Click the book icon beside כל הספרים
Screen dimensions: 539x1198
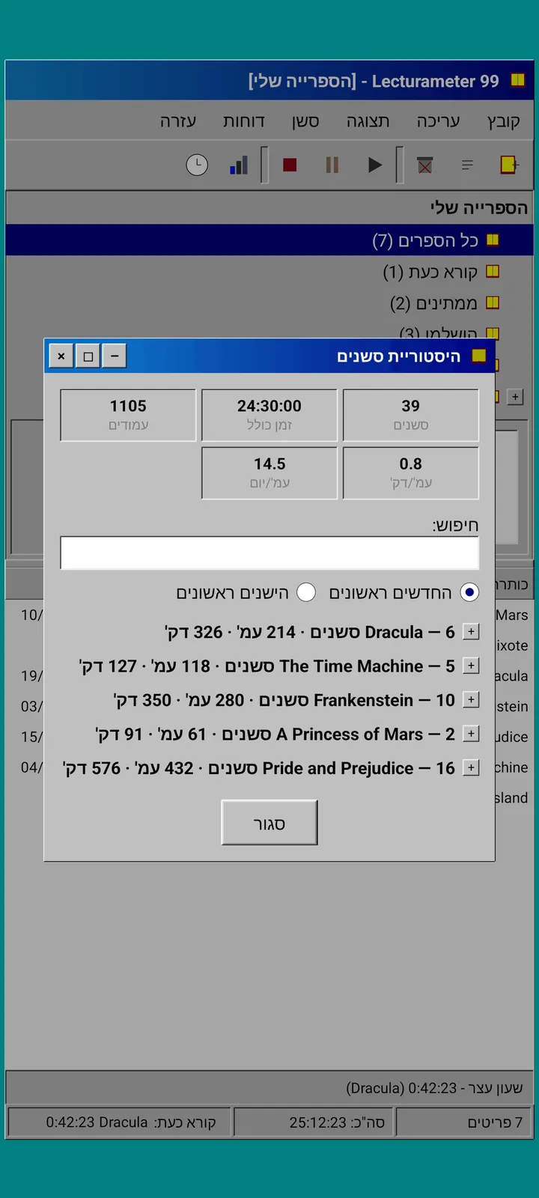493,240
